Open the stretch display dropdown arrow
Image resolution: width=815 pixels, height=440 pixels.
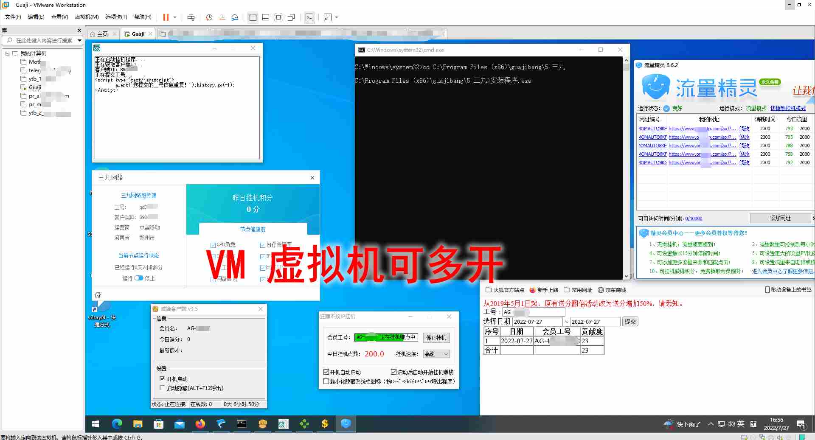[337, 17]
